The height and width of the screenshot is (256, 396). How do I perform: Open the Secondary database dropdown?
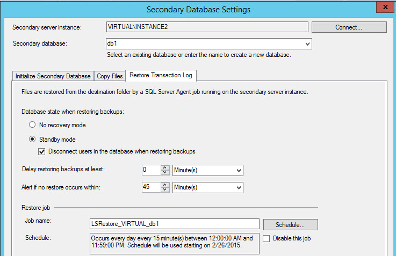coord(307,44)
